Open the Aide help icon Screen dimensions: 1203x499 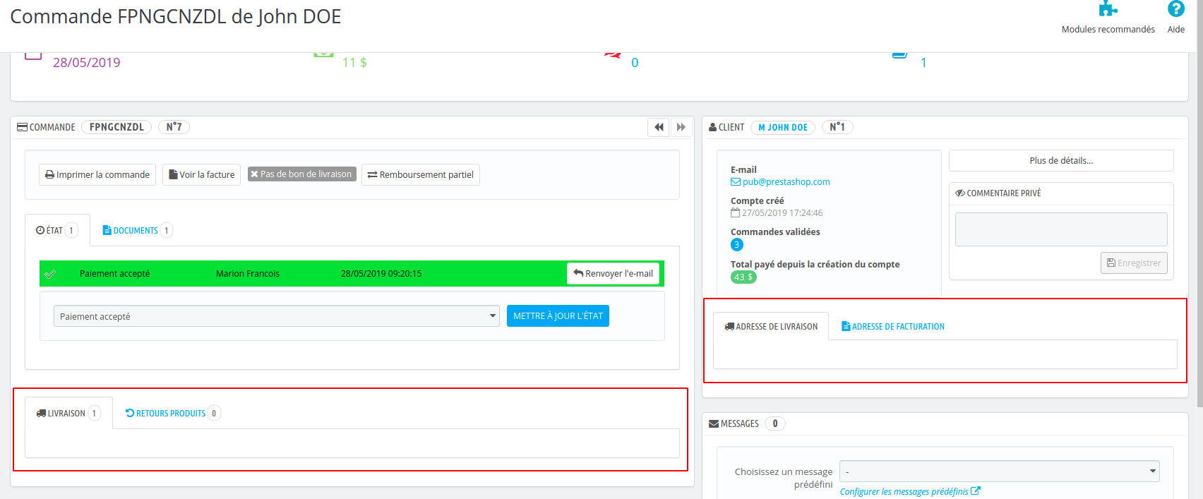1175,8
